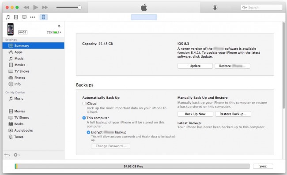The height and width of the screenshot is (175, 287).
Task: Open the TV Shows library icon in toolbar
Action: tap(24, 17)
